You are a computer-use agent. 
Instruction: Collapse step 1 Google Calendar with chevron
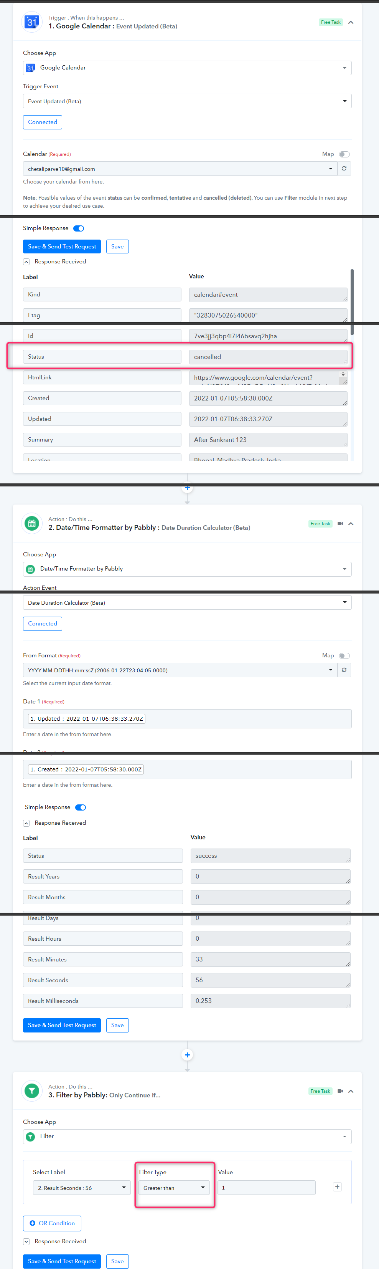(x=351, y=22)
